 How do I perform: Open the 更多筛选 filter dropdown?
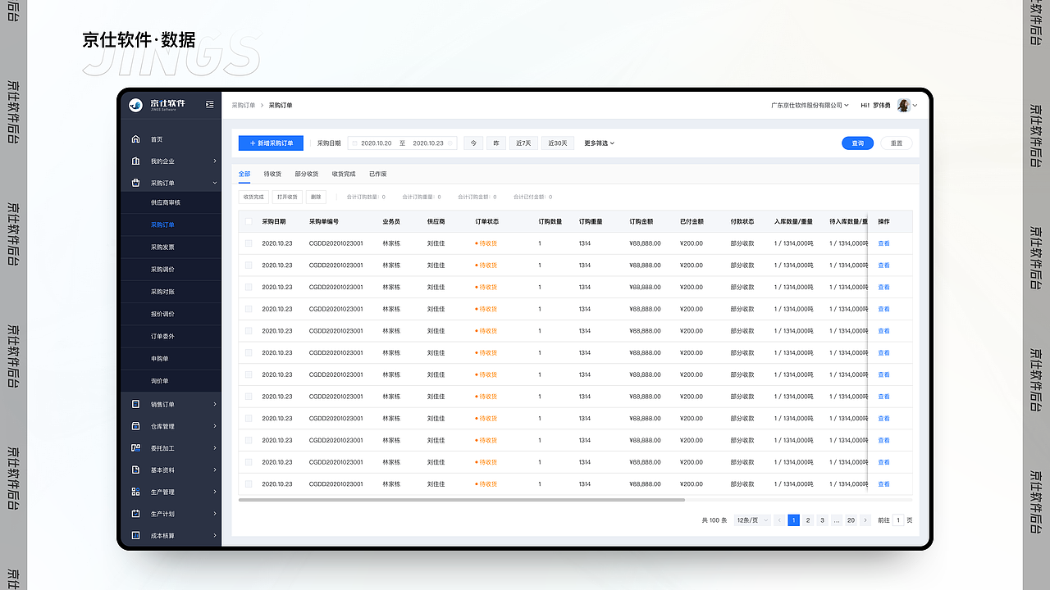point(599,143)
